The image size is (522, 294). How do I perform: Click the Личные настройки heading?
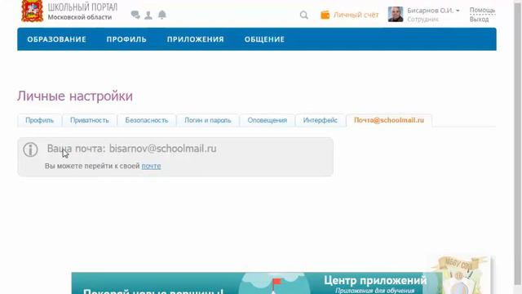coord(75,96)
